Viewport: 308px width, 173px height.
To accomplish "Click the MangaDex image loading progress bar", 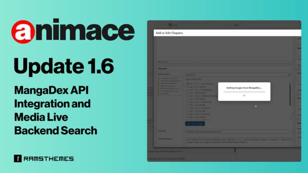I will 244,92.
